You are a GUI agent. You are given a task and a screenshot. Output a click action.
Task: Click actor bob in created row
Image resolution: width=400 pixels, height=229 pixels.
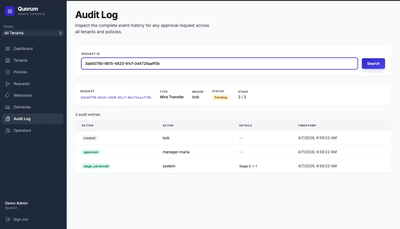[x=166, y=138]
